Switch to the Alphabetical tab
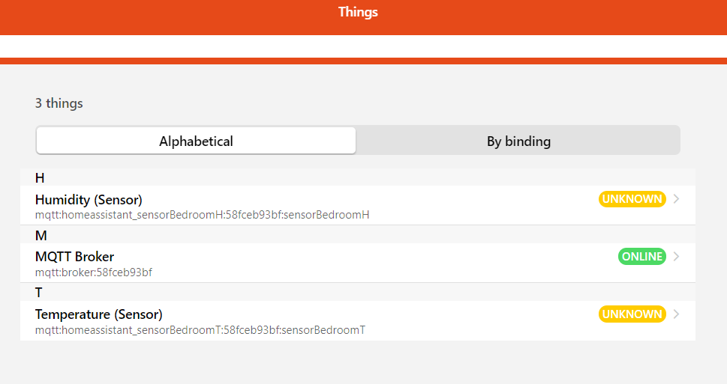The height and width of the screenshot is (384, 727). click(196, 141)
